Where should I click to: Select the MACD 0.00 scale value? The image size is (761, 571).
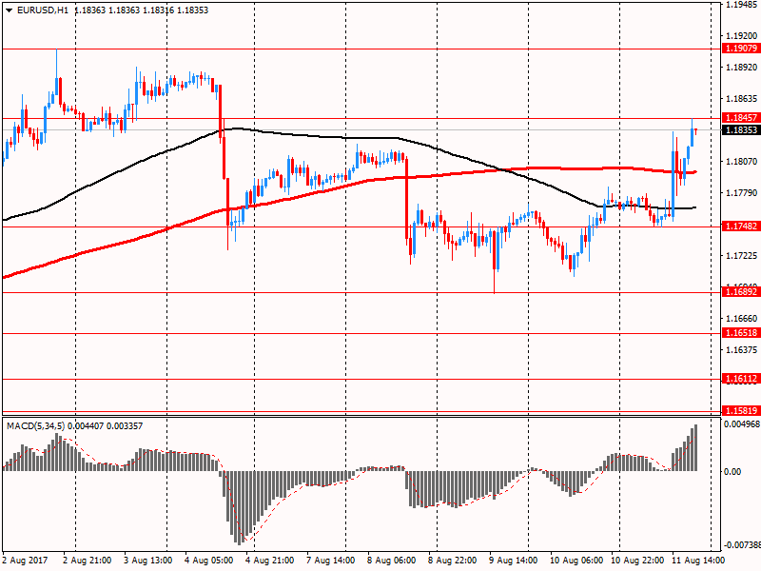tap(732, 471)
